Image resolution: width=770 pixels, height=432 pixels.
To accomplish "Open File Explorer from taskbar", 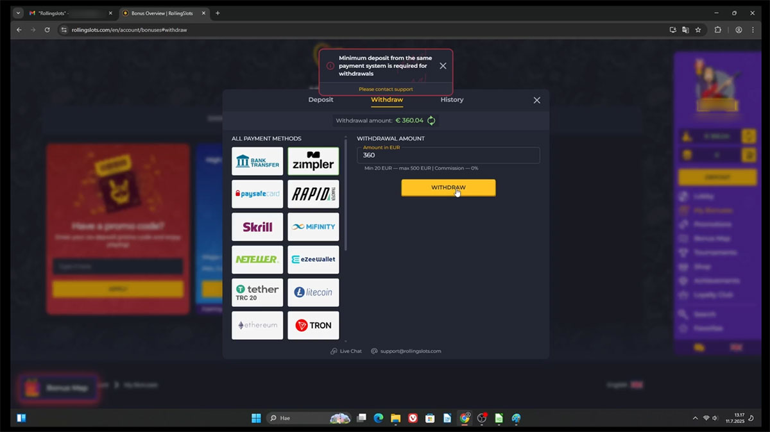I will pos(396,418).
